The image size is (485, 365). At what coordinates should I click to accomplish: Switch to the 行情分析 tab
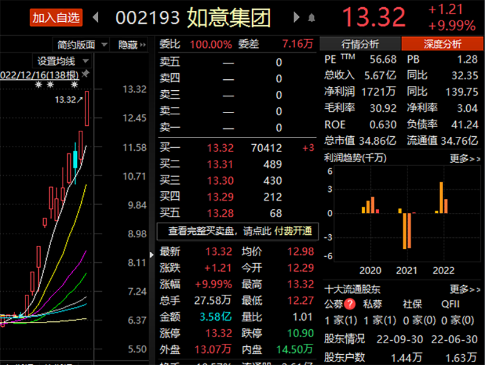(x=360, y=44)
